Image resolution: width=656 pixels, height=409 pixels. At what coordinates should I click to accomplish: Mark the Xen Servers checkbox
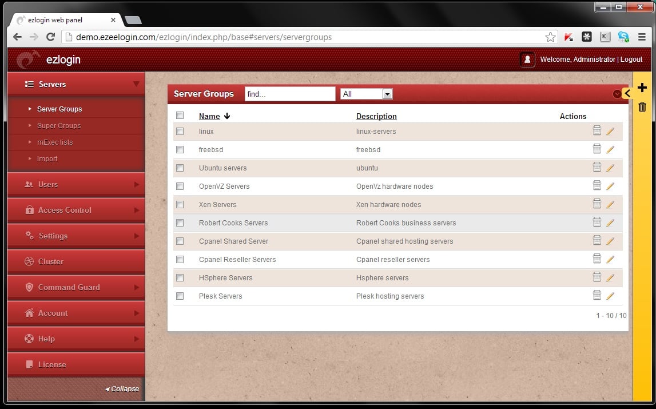click(x=180, y=204)
